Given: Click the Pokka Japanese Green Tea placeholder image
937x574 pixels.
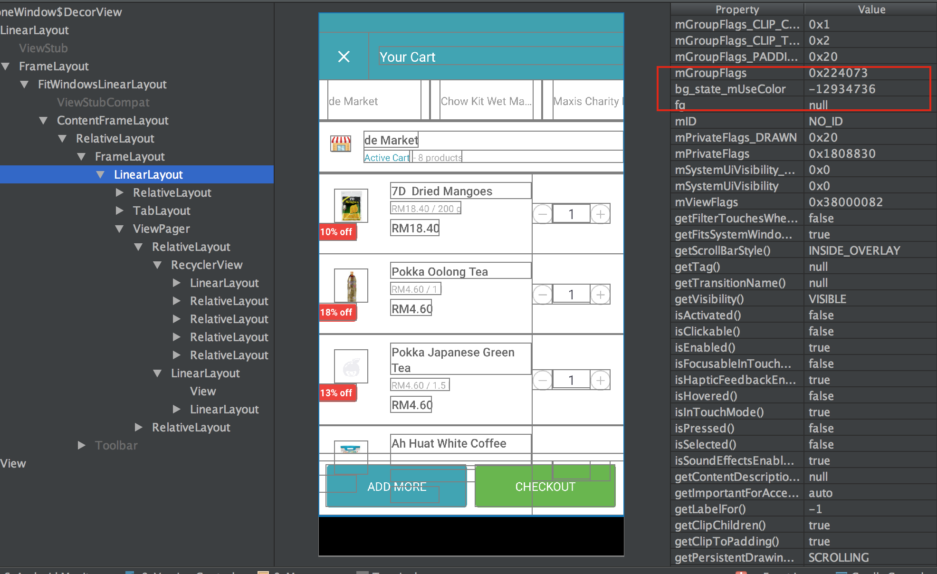Looking at the screenshot, I should tap(351, 366).
